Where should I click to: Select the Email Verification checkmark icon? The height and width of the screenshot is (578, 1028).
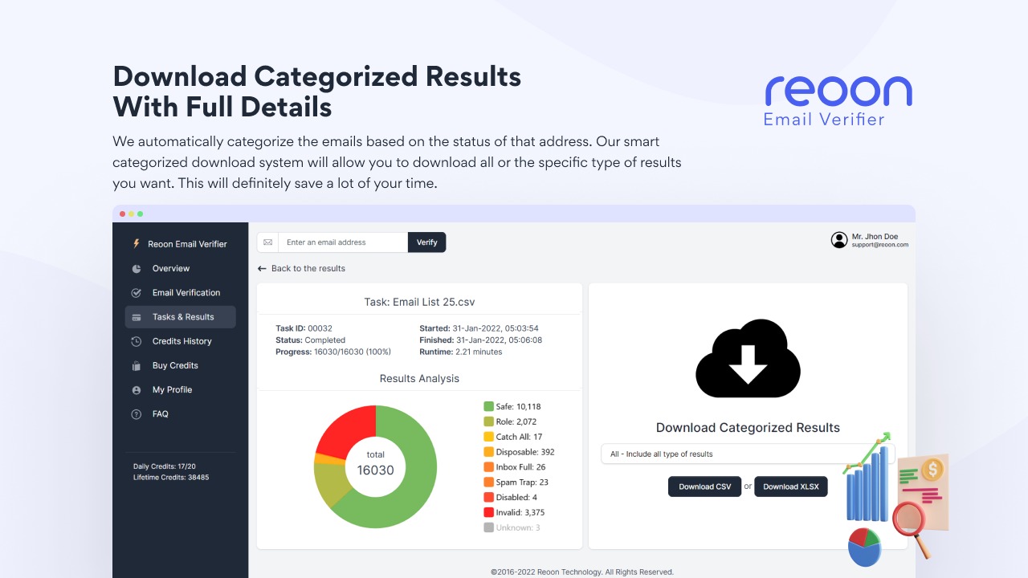135,292
